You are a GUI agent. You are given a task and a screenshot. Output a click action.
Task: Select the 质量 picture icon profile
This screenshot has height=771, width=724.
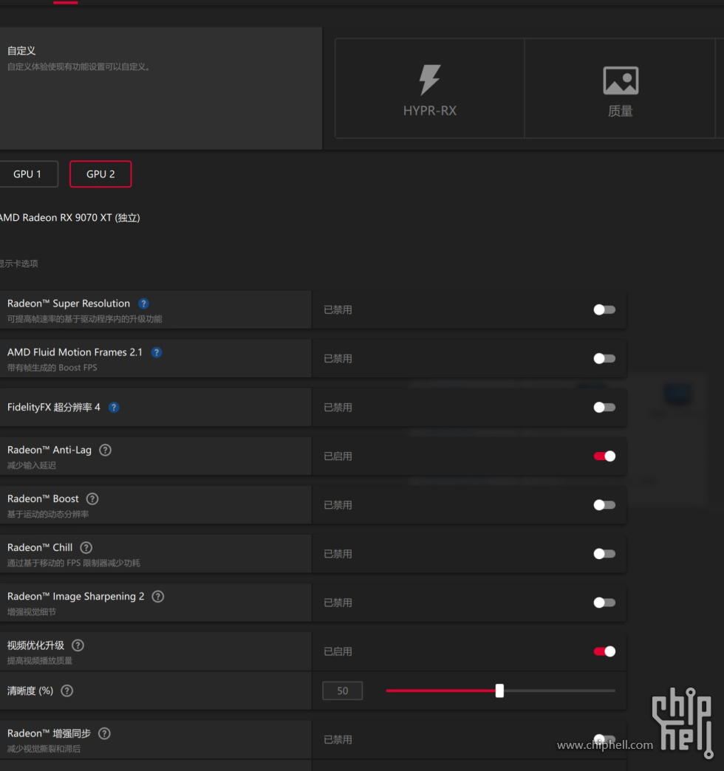point(620,89)
